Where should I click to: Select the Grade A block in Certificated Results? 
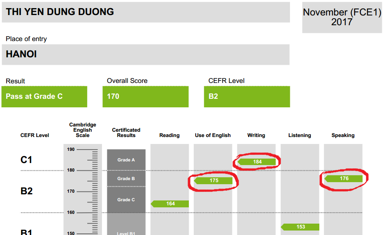[126, 160]
